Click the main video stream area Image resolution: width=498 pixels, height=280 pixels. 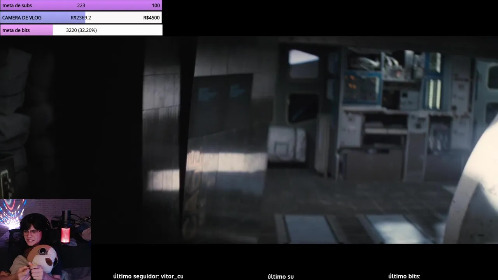[249, 140]
